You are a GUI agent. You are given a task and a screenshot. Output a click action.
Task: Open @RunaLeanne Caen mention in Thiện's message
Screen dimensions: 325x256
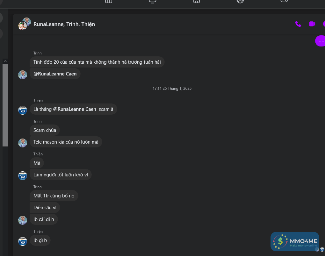pyautogui.click(x=75, y=109)
